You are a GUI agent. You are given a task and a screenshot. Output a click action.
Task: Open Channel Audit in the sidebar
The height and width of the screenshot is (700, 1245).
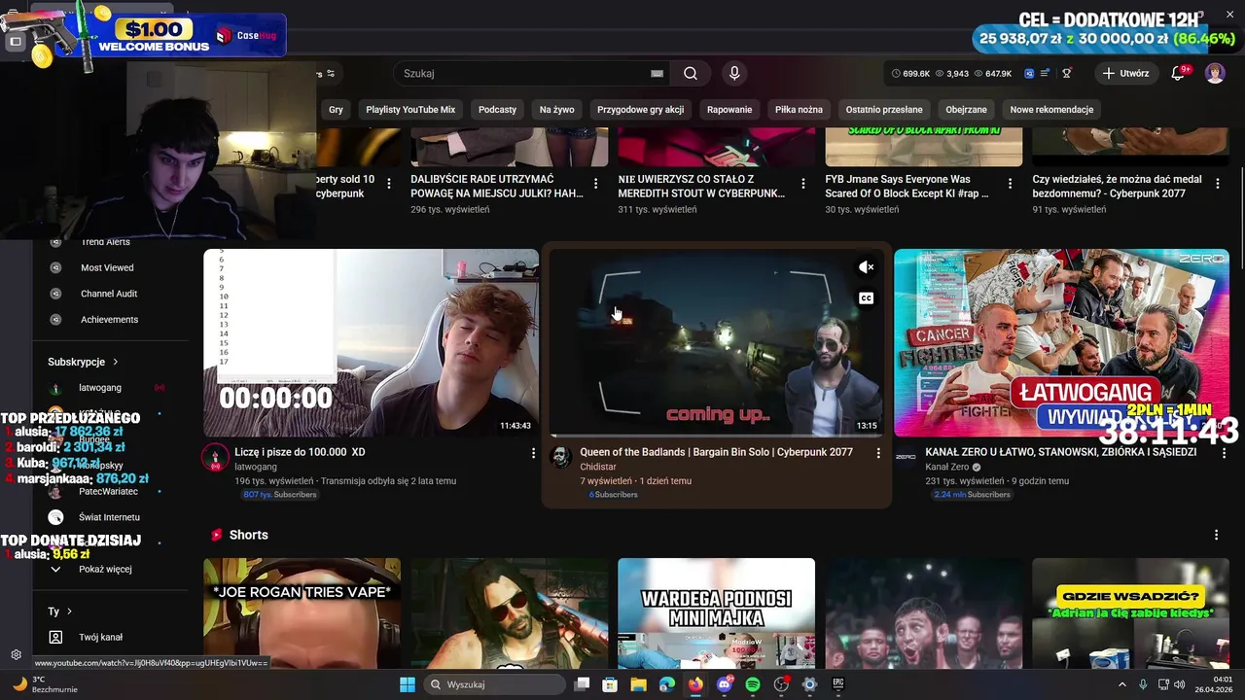point(109,294)
